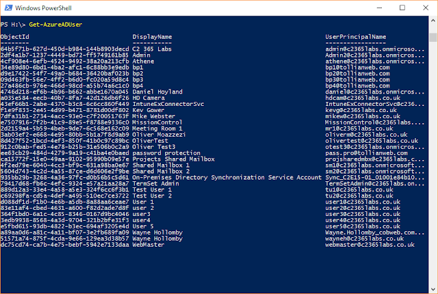This screenshot has width=438, height=294.
Task: Click display name 'Daniel Hoyland'
Action: point(157,92)
